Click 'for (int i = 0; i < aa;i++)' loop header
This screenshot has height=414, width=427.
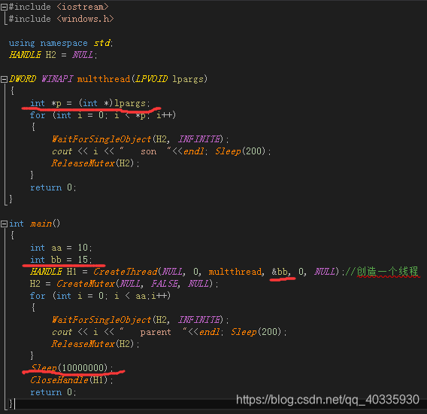point(100,296)
